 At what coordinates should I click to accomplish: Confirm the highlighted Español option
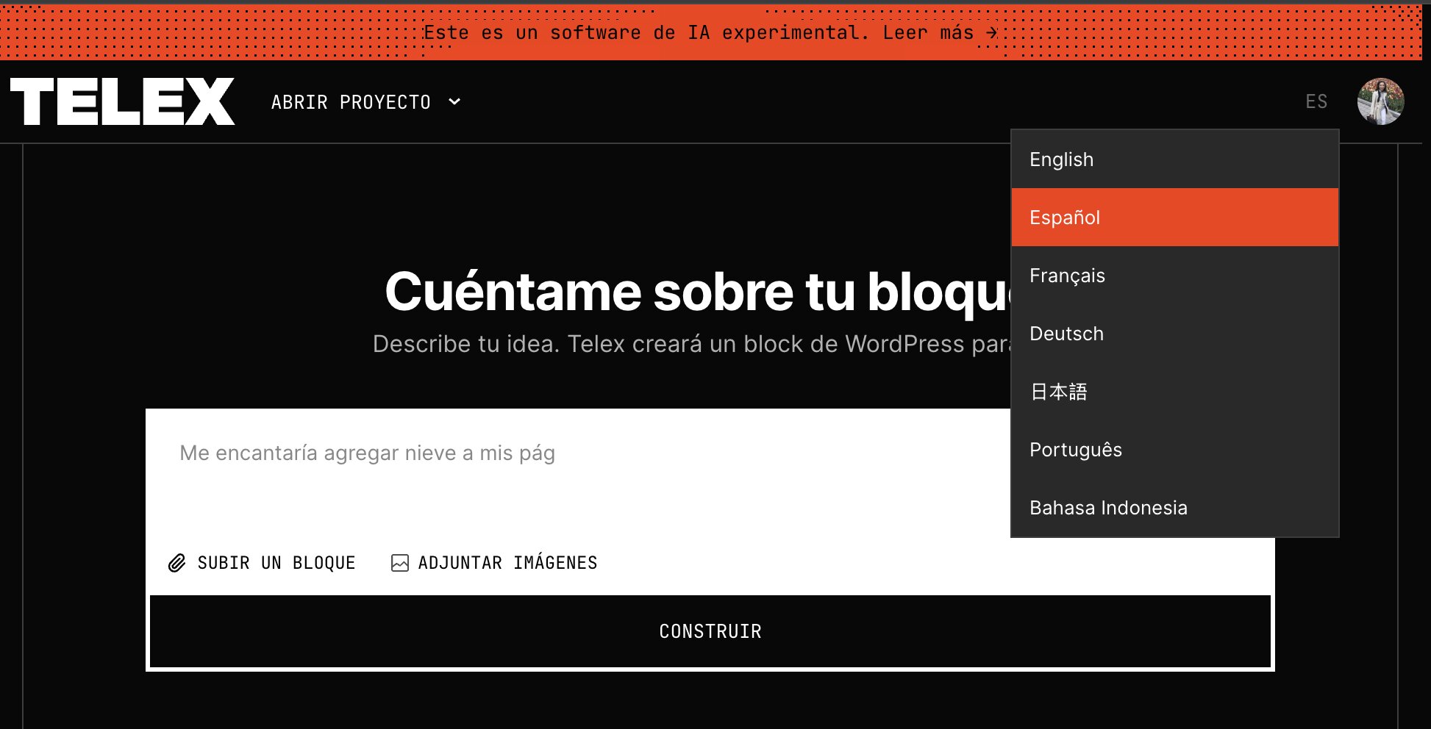1064,218
